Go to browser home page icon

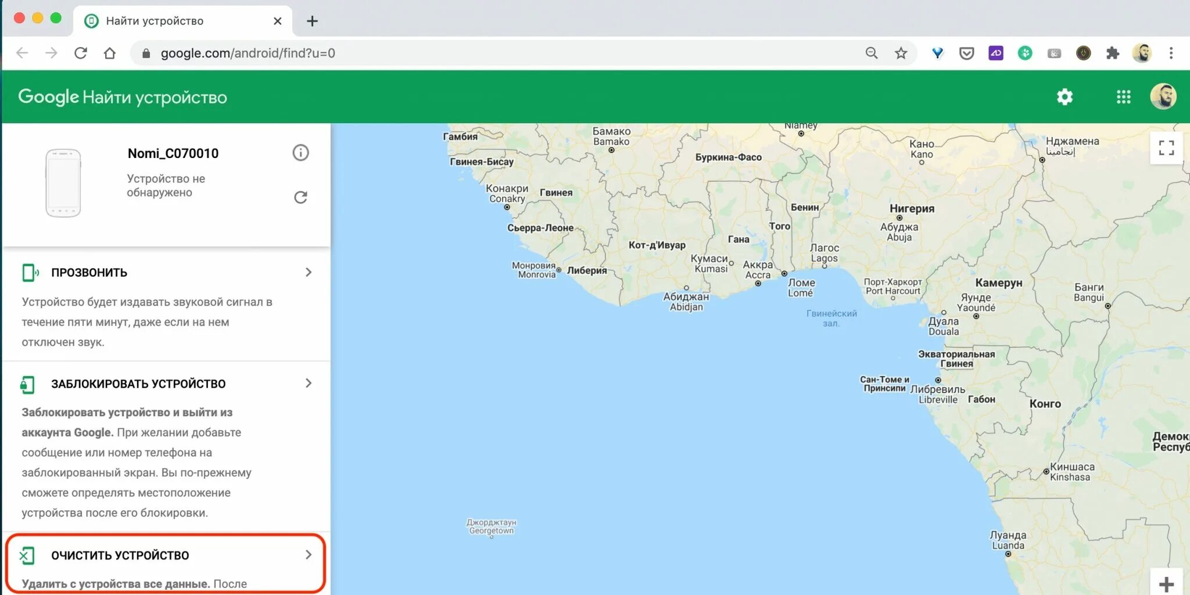pyautogui.click(x=110, y=53)
